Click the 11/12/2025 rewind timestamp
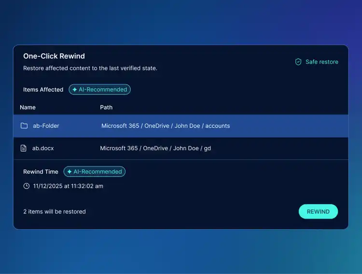362x274 pixels. [x=68, y=186]
